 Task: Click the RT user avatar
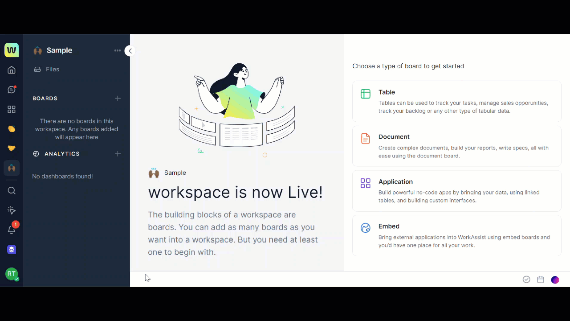tap(12, 274)
